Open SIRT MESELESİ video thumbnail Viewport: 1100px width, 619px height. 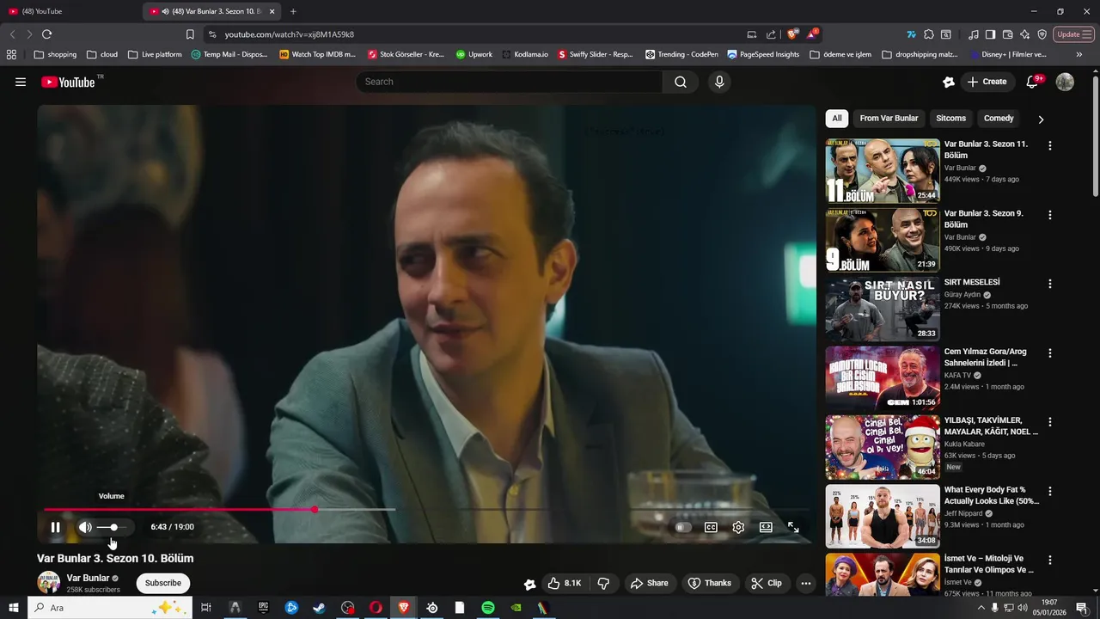pos(883,309)
